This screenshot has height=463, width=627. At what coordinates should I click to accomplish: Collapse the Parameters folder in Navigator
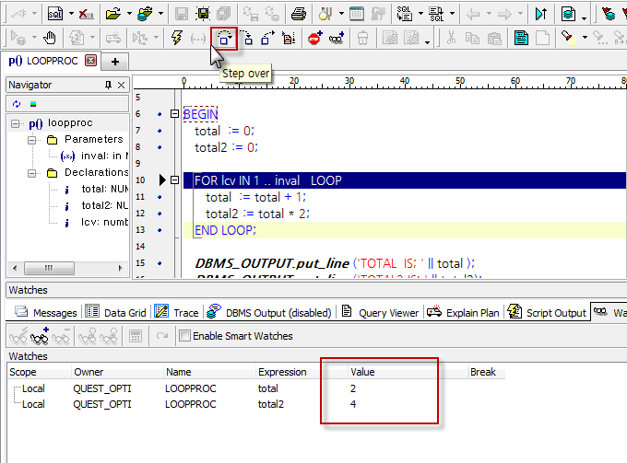coord(30,140)
